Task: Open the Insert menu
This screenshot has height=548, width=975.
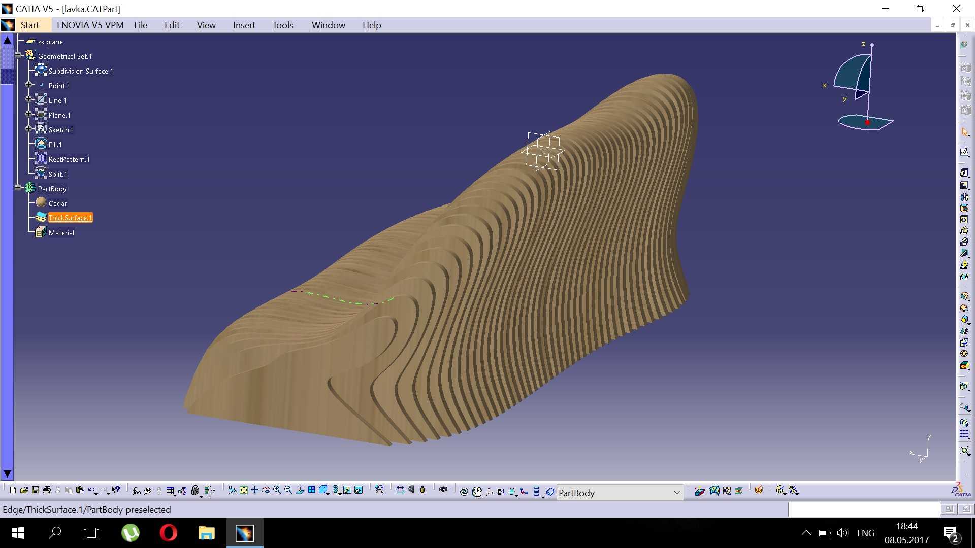Action: [244, 25]
